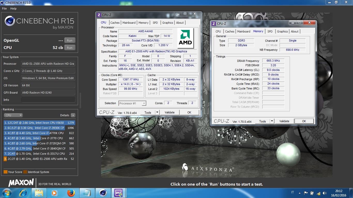Click OK in the CPU window
Viewport: 353px width, 198px height.
click(x=189, y=112)
